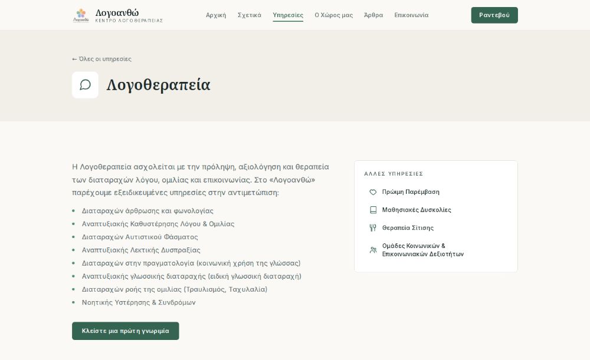The height and width of the screenshot is (360, 590).
Task: Click the Λογοανθώ flower logo icon
Action: click(81, 15)
